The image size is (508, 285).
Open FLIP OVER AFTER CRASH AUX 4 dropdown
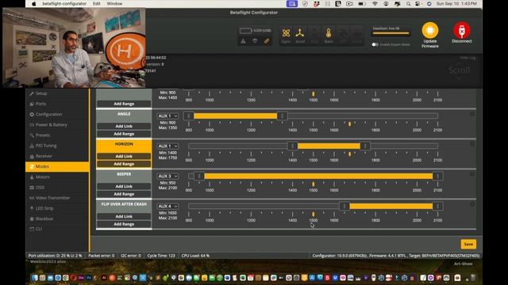tap(167, 206)
